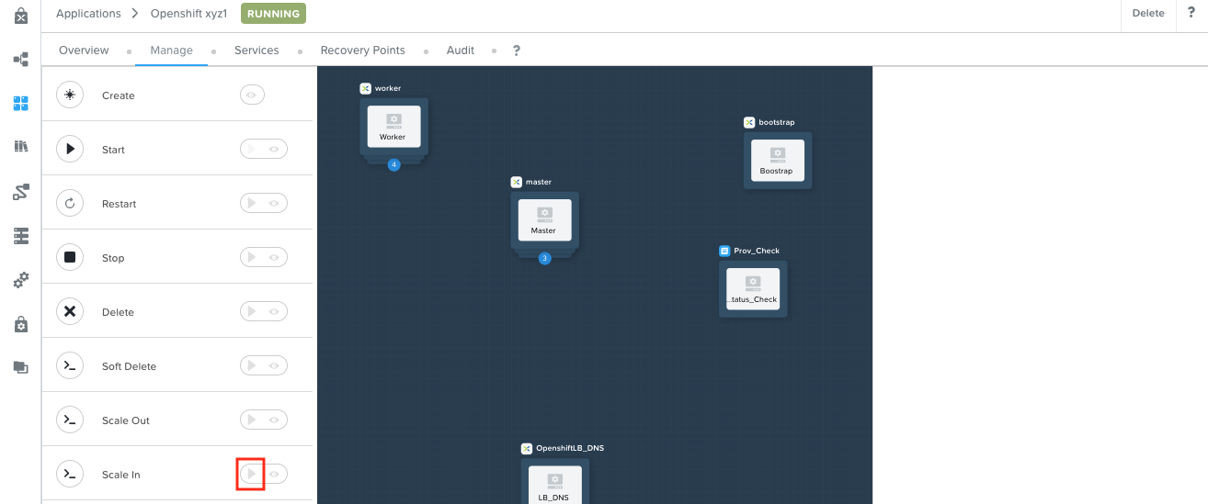Click the Boostrap service node

click(777, 161)
